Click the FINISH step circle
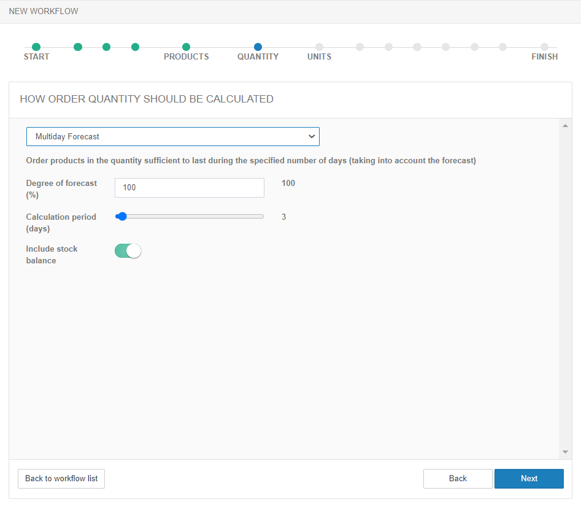The width and height of the screenshot is (581, 507). coord(544,47)
